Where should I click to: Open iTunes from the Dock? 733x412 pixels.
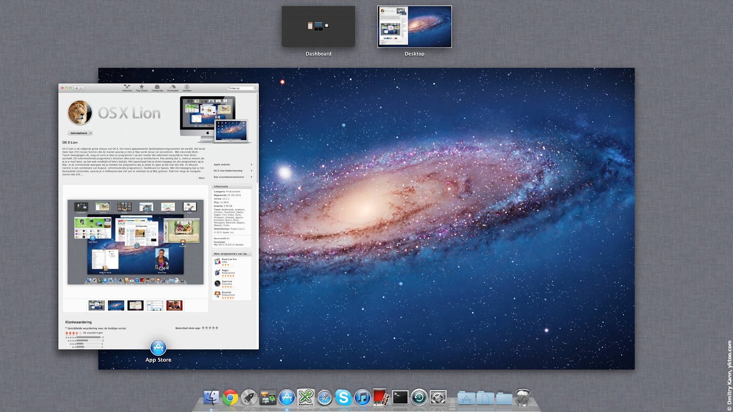(x=362, y=397)
